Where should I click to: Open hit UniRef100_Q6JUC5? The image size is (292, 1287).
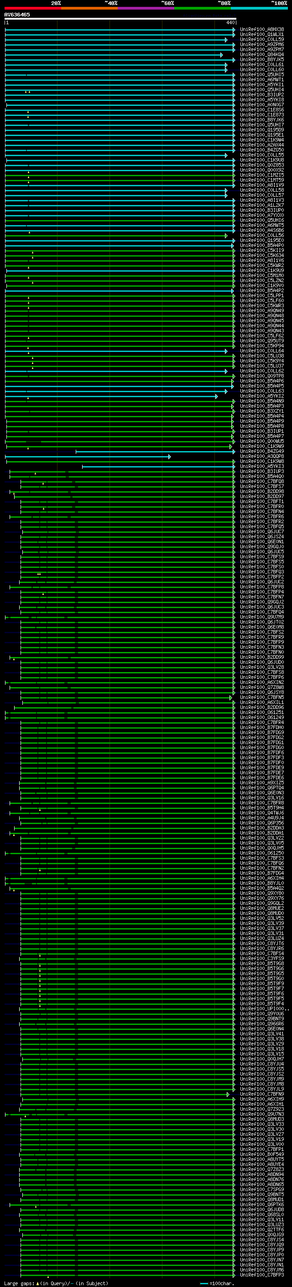(262, 552)
